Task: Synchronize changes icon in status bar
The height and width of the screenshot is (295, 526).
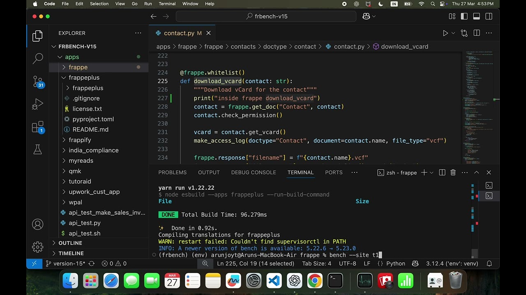Action: point(92,264)
